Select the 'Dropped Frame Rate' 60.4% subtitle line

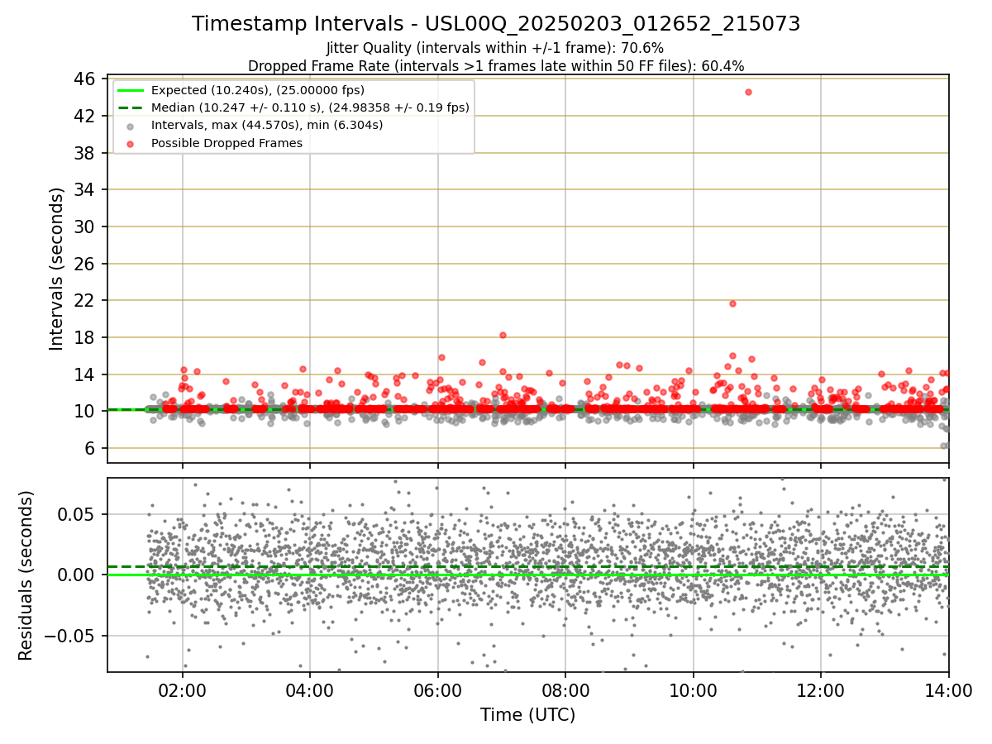click(496, 66)
